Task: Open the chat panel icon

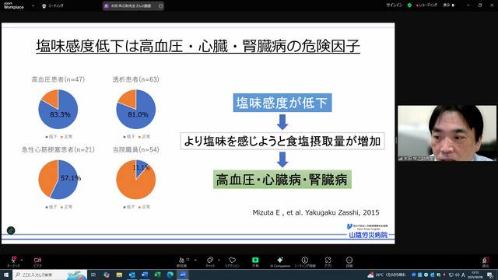Action: pyautogui.click(x=210, y=260)
